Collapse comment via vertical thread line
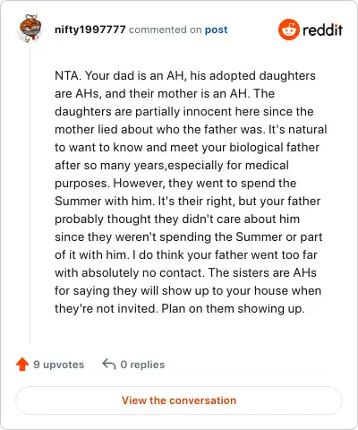358x430 pixels. click(x=30, y=194)
